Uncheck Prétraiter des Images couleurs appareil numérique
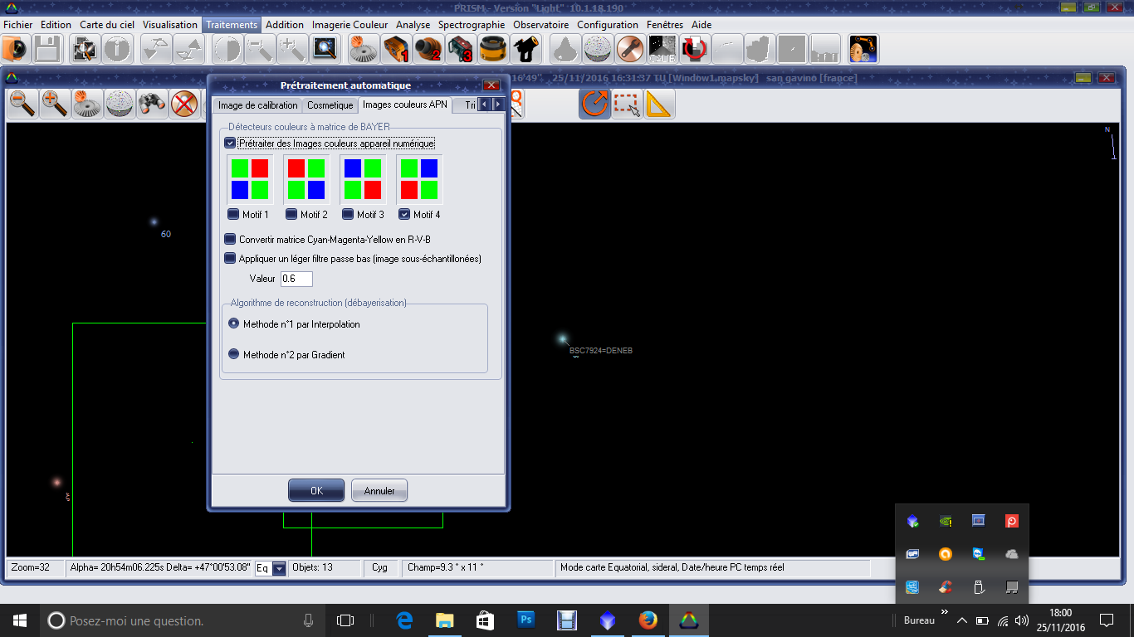 coord(231,143)
